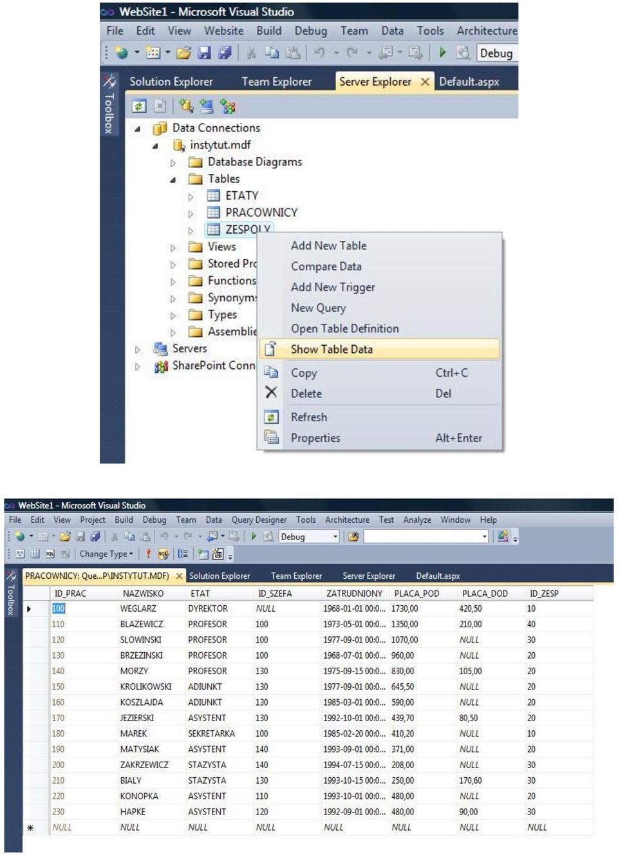Open Query Designer menu in bottom window
The height and width of the screenshot is (857, 618).
coord(259,520)
